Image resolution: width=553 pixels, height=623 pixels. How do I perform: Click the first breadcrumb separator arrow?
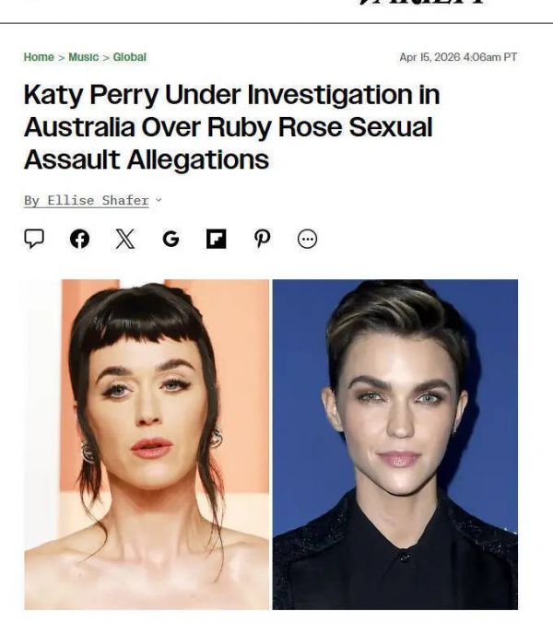61,58
